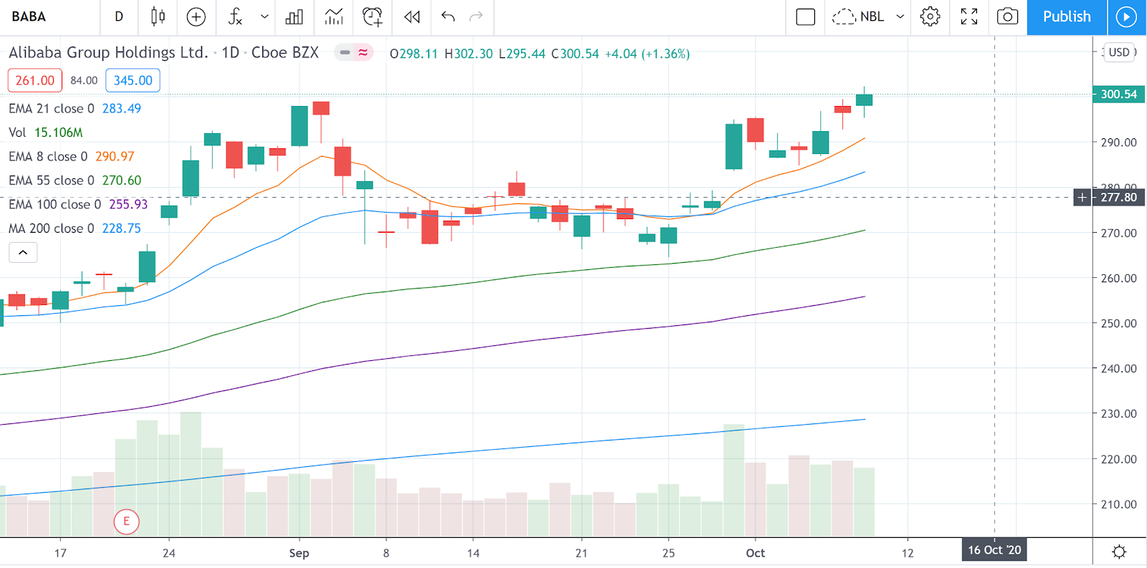
Task: Select the EMA 55 close indicator label
Action: click(52, 180)
